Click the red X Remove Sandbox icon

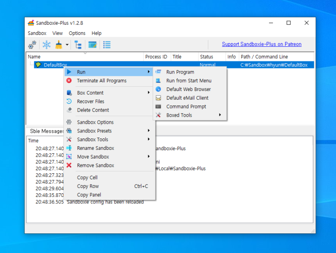[69, 165]
